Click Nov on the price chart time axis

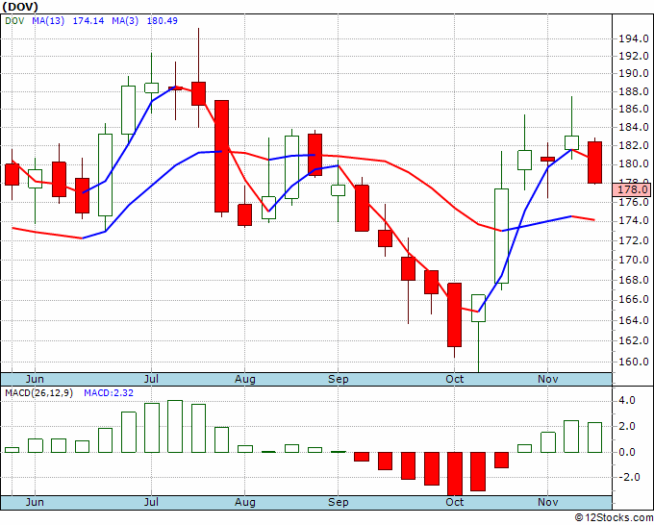pyautogui.click(x=547, y=379)
